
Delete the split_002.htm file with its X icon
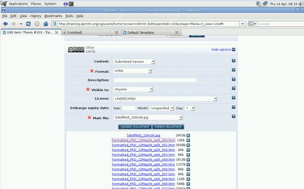click(188, 150)
